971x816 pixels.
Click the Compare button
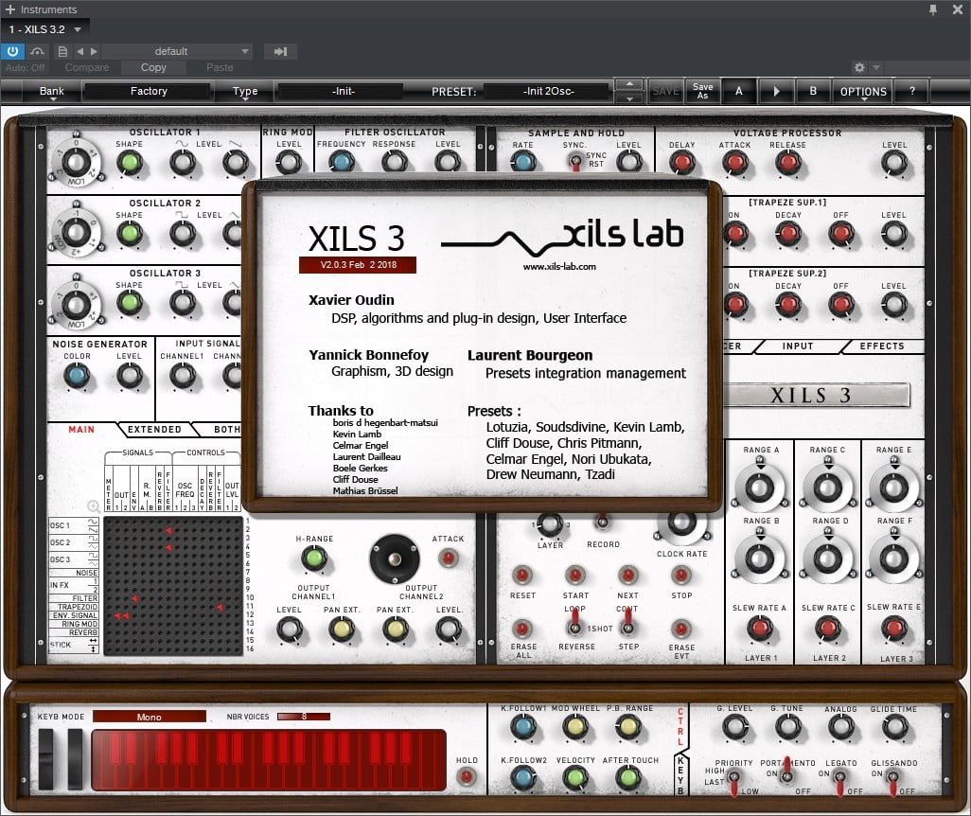click(87, 67)
